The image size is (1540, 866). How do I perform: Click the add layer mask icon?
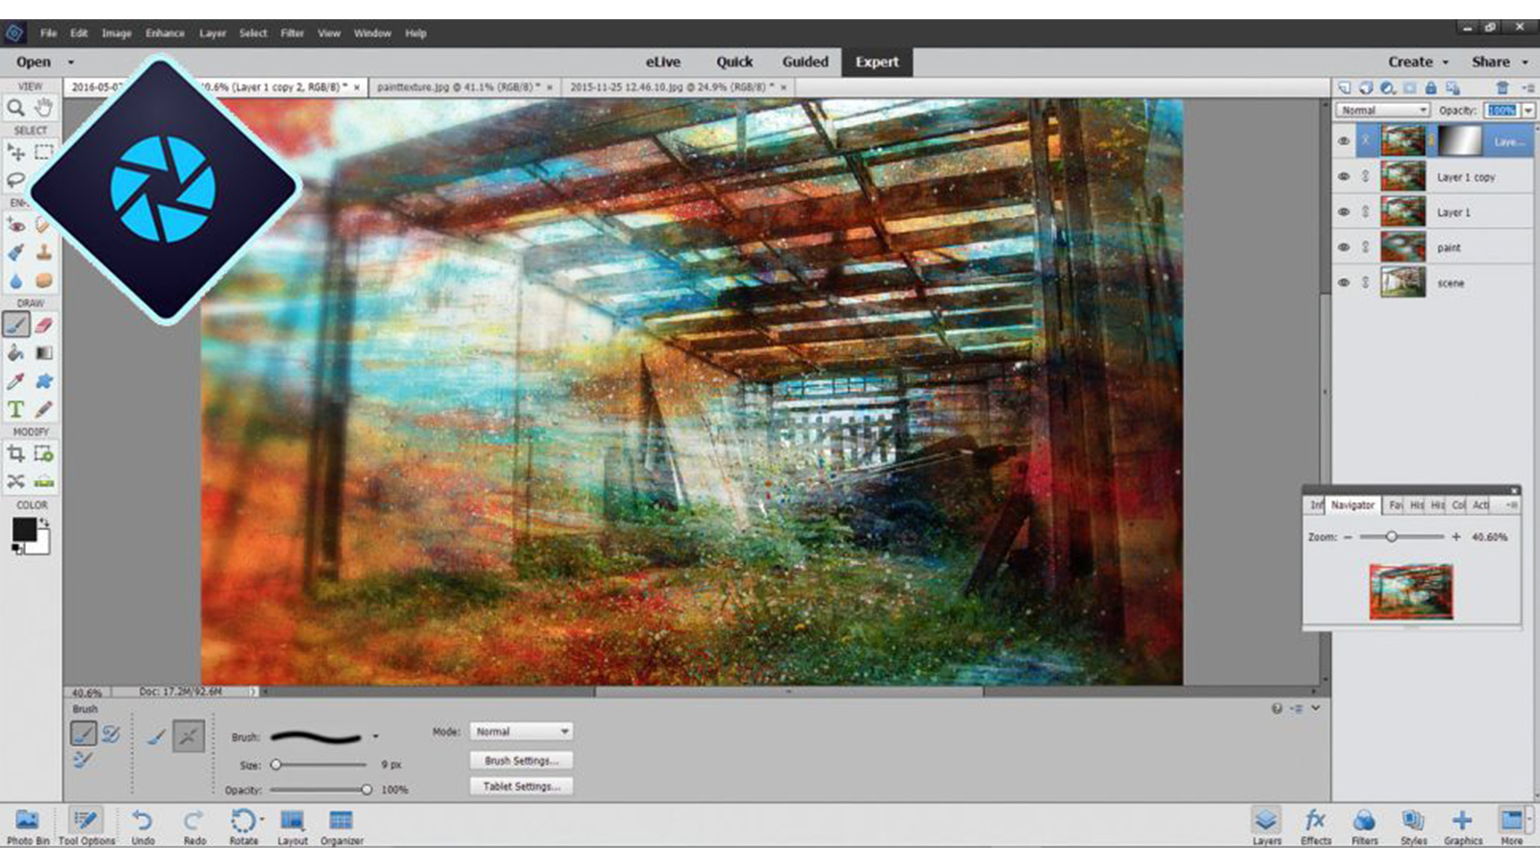(x=1409, y=88)
